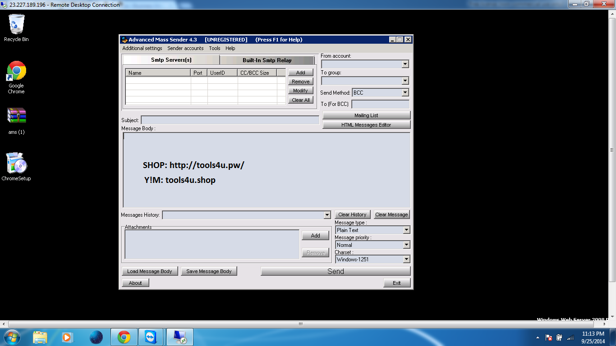Click the Name column header
Image resolution: width=616 pixels, height=346 pixels.
pos(158,73)
